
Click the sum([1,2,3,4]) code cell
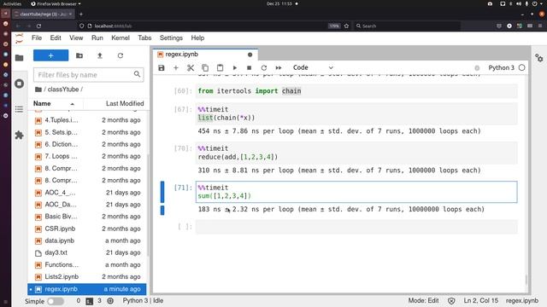point(356,192)
